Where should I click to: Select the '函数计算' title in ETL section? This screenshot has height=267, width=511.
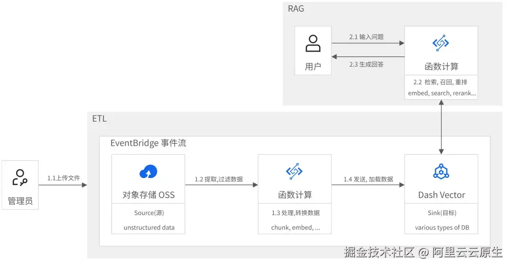(295, 195)
